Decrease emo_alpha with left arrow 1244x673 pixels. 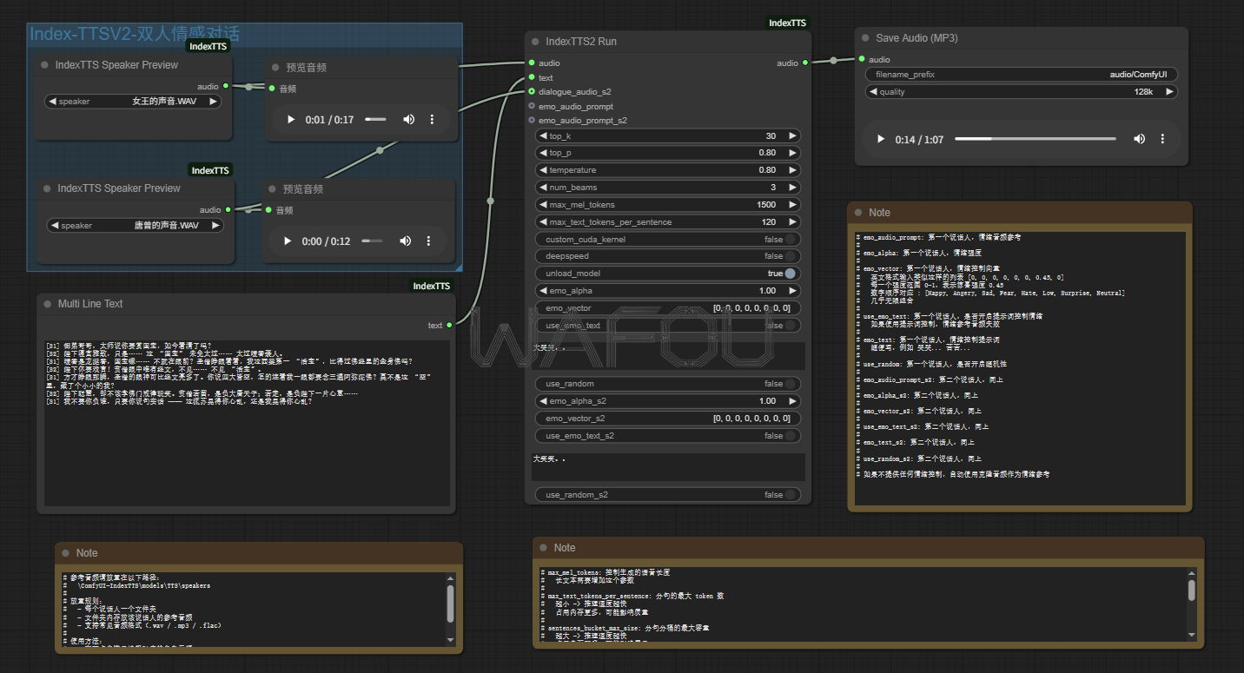543,291
